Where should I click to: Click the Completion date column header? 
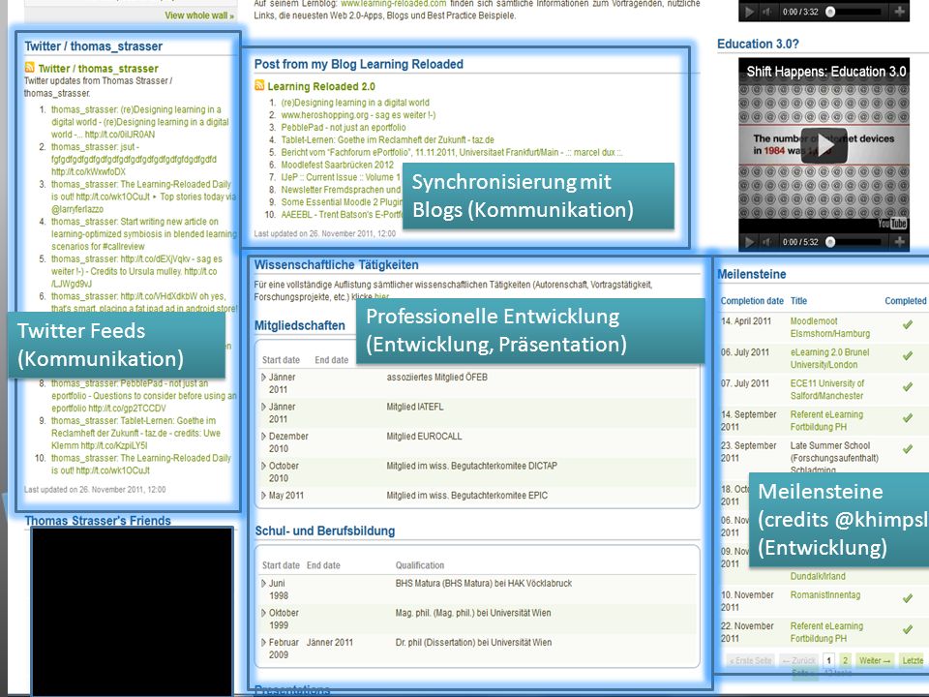(x=752, y=301)
